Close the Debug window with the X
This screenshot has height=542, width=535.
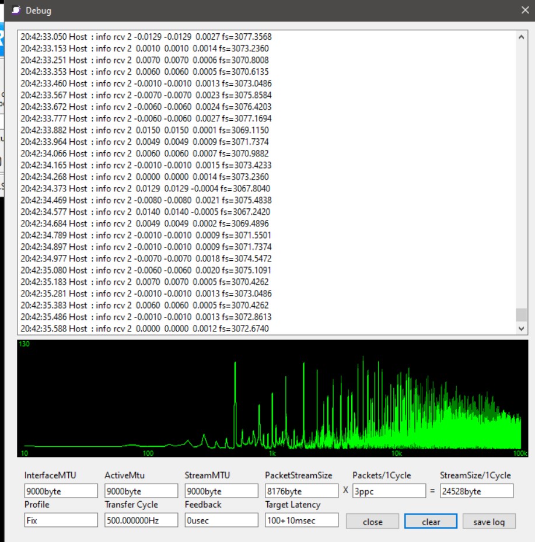pyautogui.click(x=524, y=10)
